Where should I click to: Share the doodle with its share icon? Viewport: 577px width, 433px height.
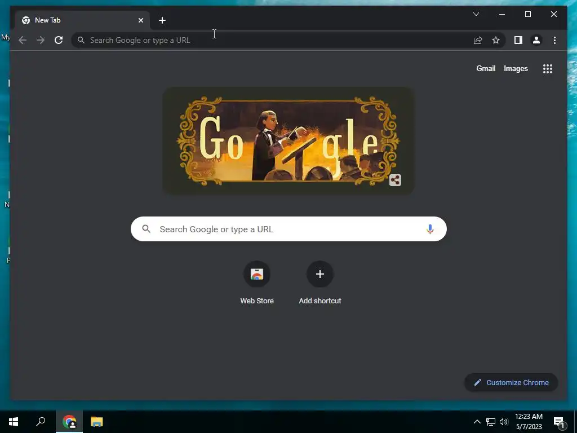tap(395, 180)
